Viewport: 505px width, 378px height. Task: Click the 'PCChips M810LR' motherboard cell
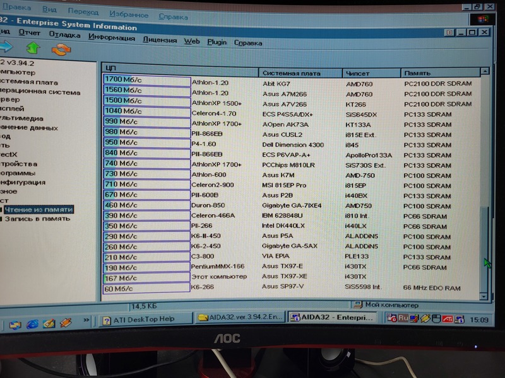288,165
